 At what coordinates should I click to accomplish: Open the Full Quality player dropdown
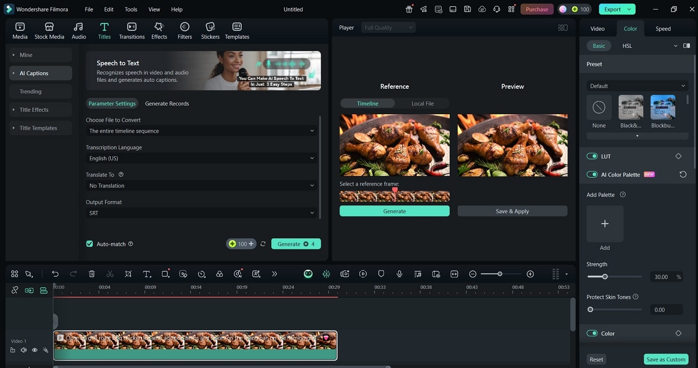click(388, 27)
